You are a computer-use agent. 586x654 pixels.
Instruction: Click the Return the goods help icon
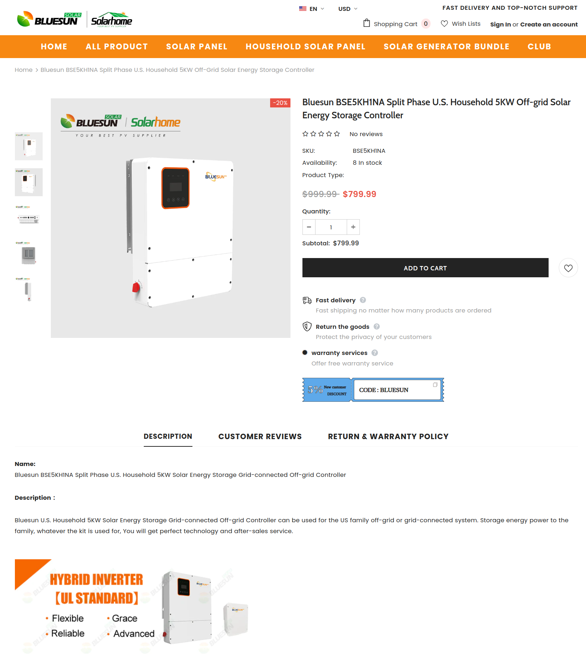point(377,327)
